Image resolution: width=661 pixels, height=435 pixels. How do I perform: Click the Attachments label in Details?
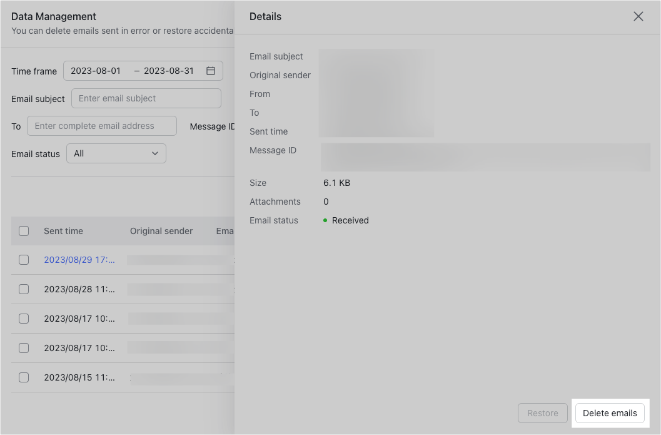click(x=275, y=202)
